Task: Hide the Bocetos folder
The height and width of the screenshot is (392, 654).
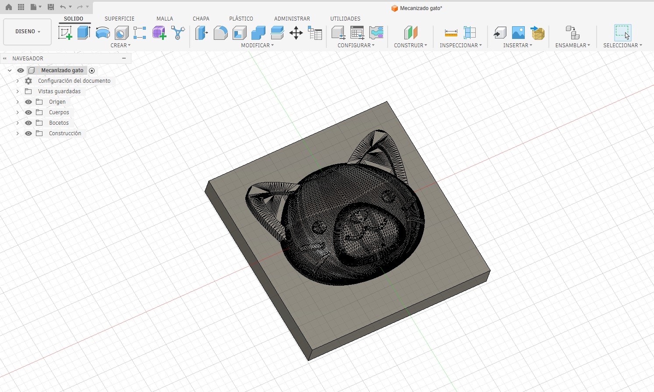Action: pos(28,123)
